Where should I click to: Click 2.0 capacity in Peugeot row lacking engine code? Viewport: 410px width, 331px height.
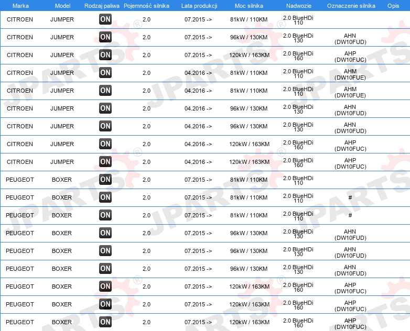pyautogui.click(x=146, y=180)
